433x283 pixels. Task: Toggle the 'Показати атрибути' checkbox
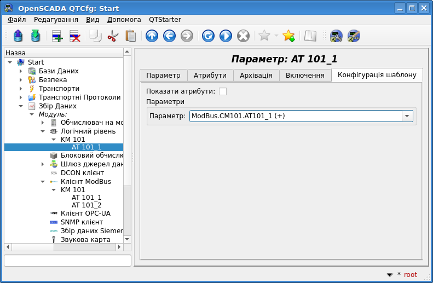(223, 91)
